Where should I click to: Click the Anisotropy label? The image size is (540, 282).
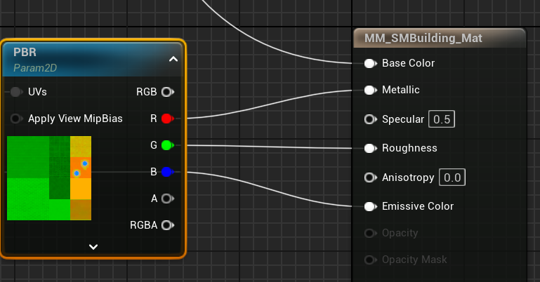(x=408, y=177)
